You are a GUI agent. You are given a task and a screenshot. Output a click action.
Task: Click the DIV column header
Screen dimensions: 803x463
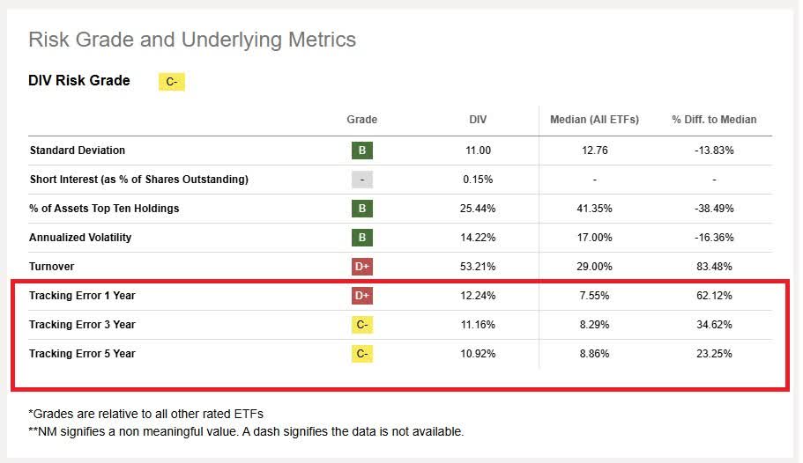coord(478,120)
